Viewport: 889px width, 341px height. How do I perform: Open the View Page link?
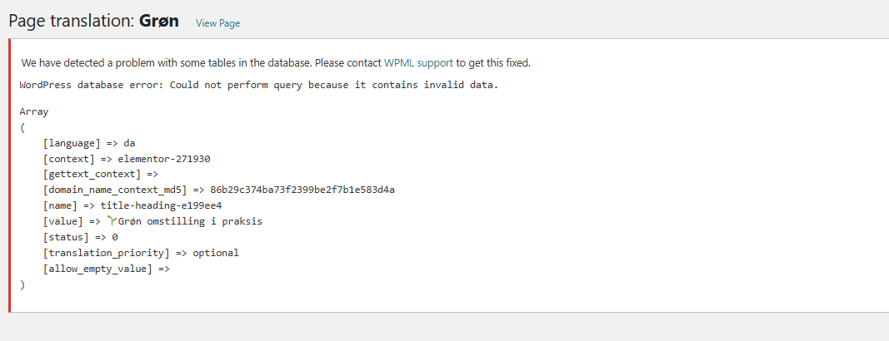point(217,23)
